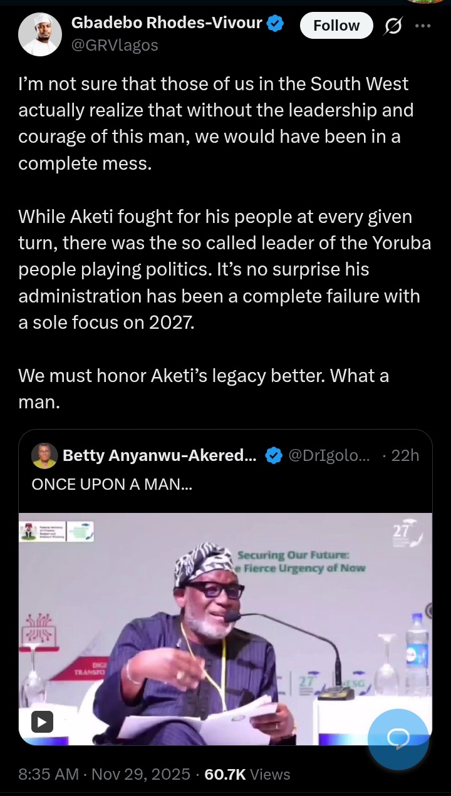Screen dimensions: 451x796
Task: Open the 60.7K Views analytics
Action: pyautogui.click(x=247, y=775)
